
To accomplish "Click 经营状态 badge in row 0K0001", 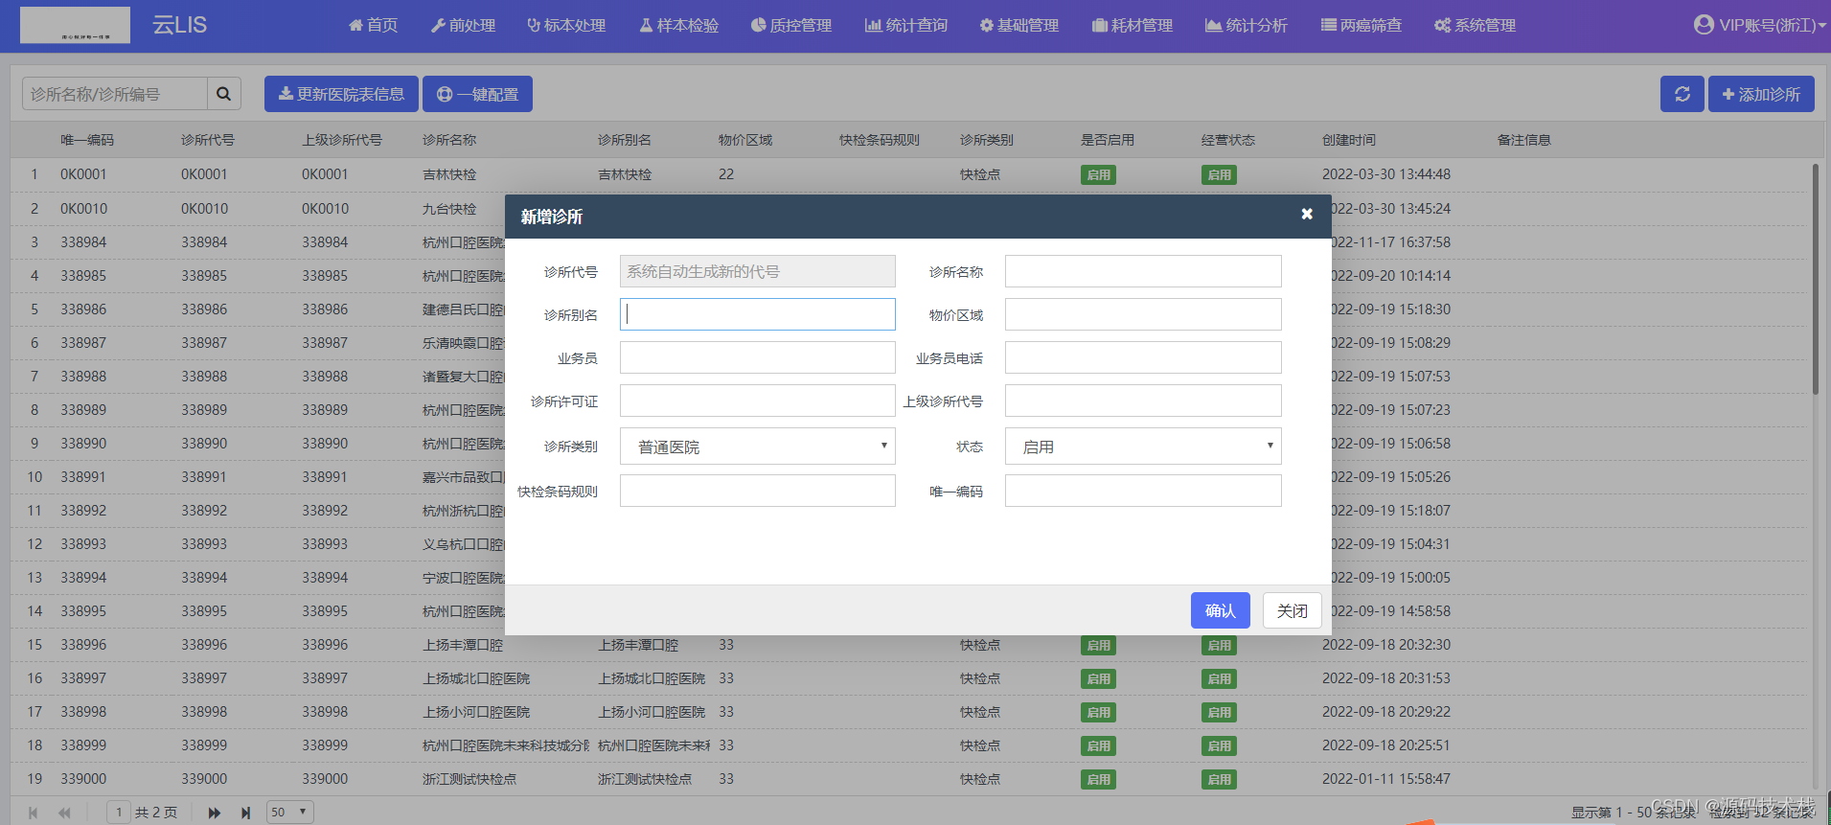I will (x=1219, y=175).
